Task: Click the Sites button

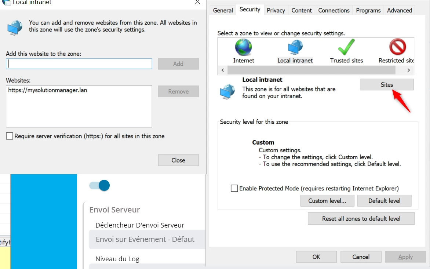Action: click(x=387, y=85)
